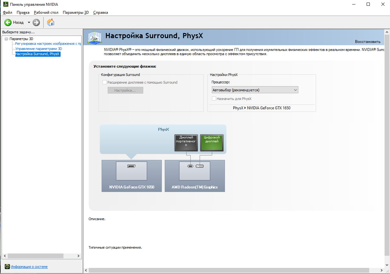The width and height of the screenshot is (390, 274).
Task: Go to the Home icon in toolbar
Action: pos(51,22)
